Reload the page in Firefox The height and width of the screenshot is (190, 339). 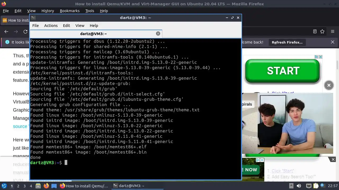[x=25, y=32]
